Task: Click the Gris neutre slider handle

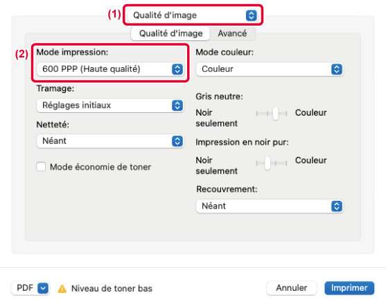Action: (276, 114)
